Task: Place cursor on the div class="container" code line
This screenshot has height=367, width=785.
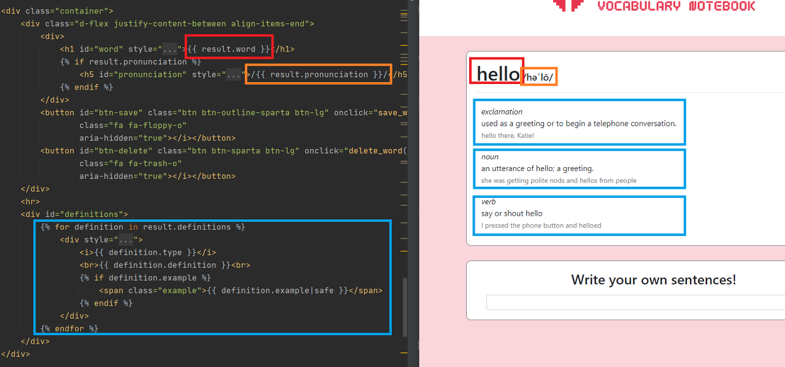Action: point(58,11)
